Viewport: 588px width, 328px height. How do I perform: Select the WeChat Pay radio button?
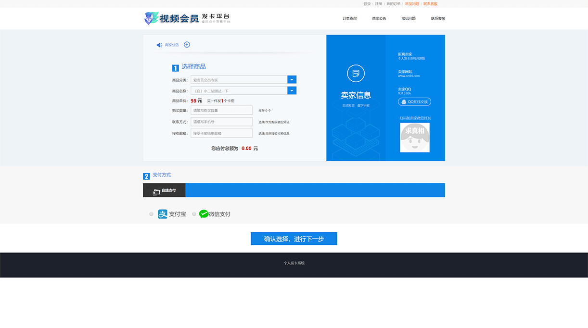tap(194, 214)
